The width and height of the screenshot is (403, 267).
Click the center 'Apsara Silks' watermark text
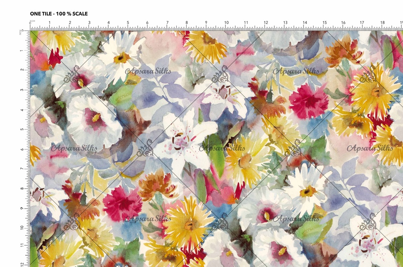click(x=222, y=148)
